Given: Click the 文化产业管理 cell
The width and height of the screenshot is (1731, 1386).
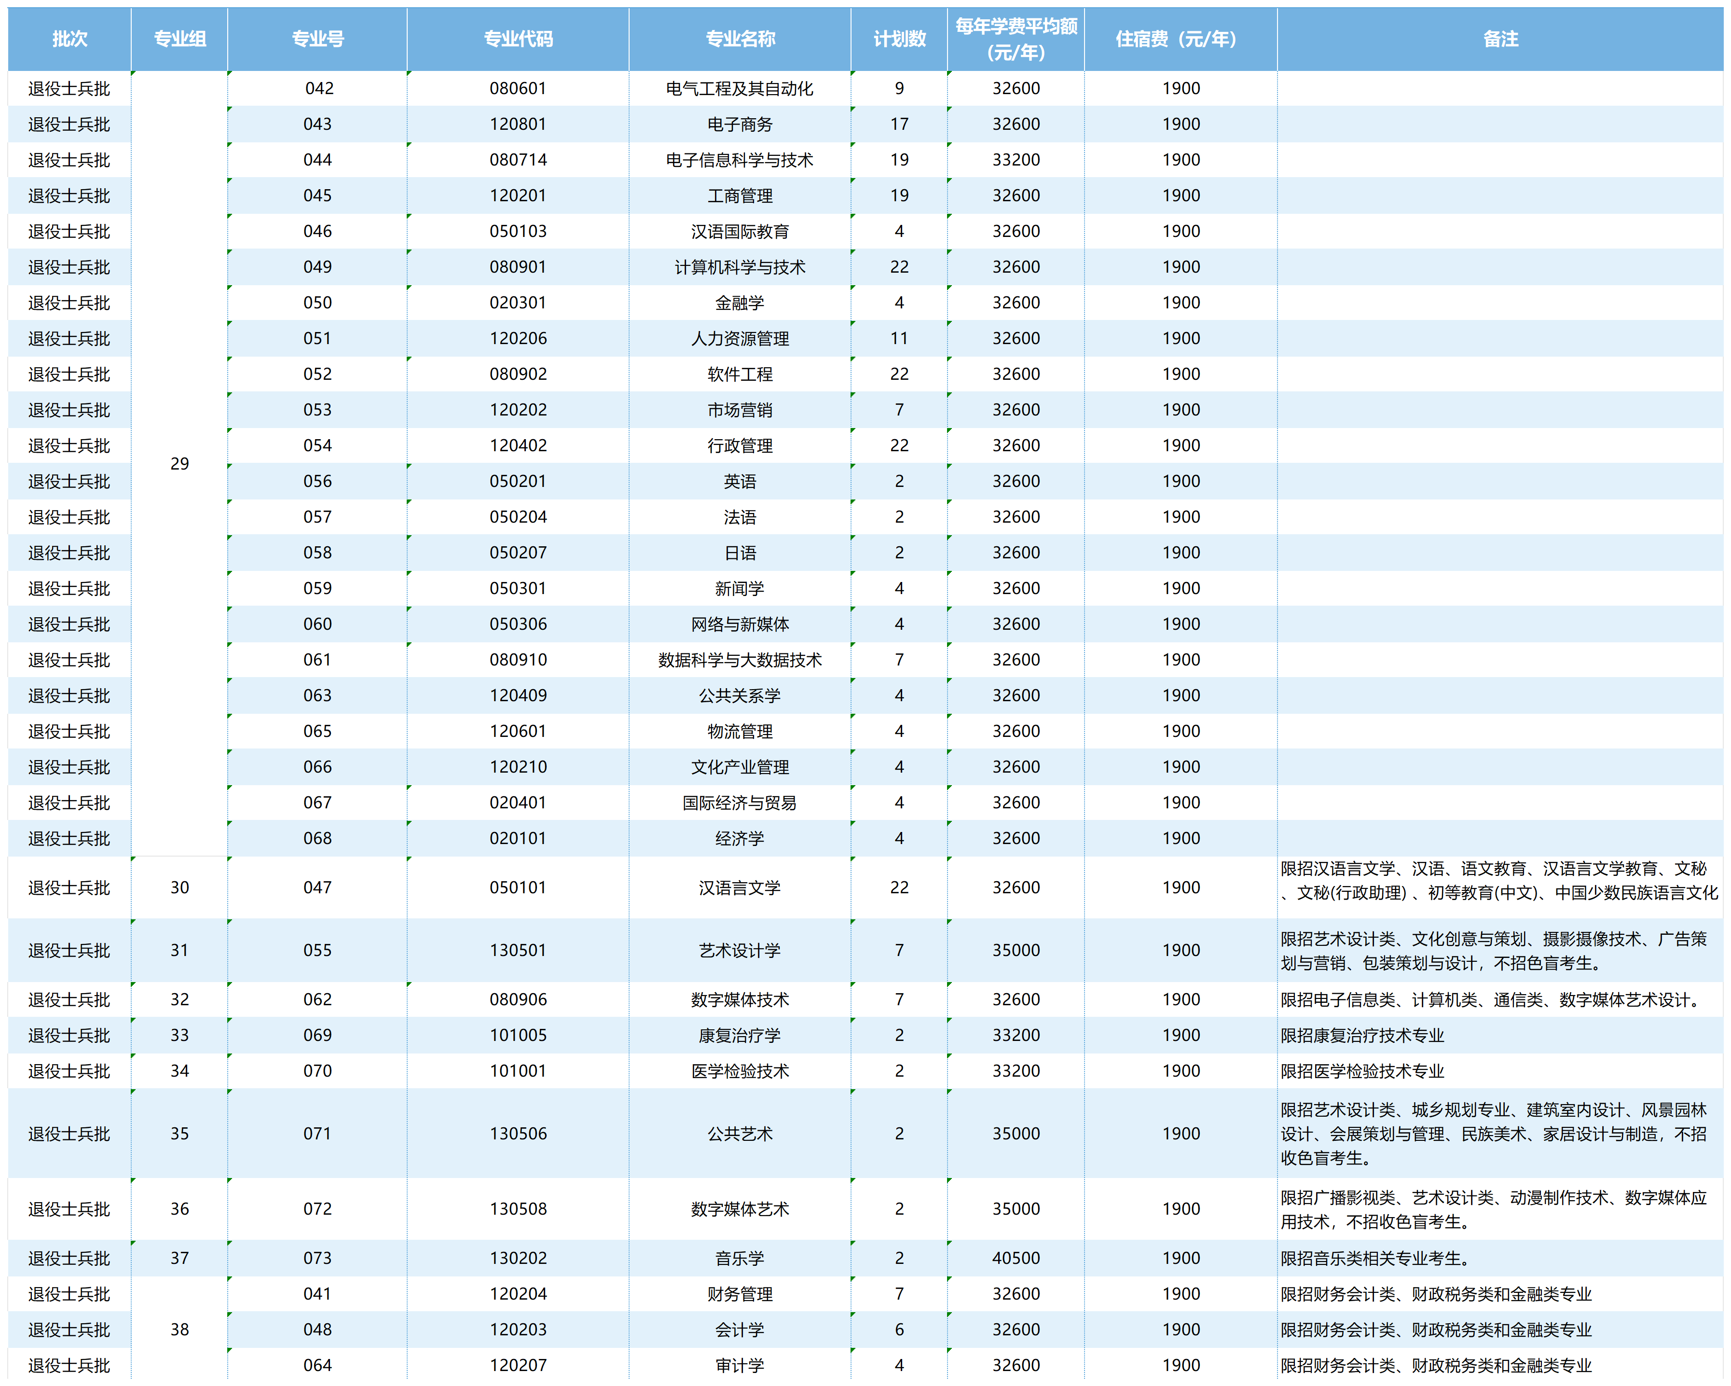Looking at the screenshot, I should click(740, 767).
